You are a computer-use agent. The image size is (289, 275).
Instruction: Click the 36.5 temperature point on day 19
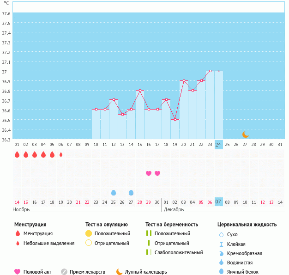[x=175, y=119]
